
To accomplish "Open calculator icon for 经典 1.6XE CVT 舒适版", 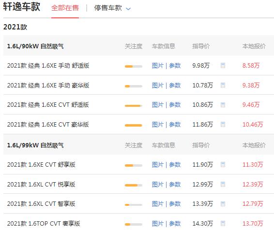I will click(223, 105).
